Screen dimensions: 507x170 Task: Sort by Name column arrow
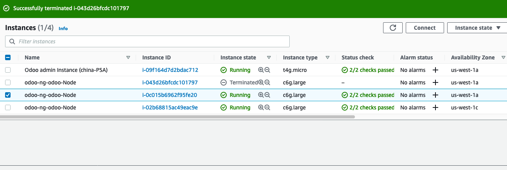point(128,58)
